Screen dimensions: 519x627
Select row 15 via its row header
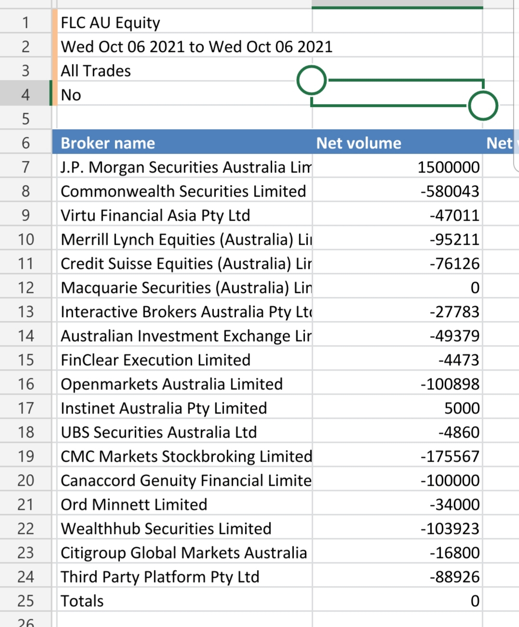(x=26, y=360)
